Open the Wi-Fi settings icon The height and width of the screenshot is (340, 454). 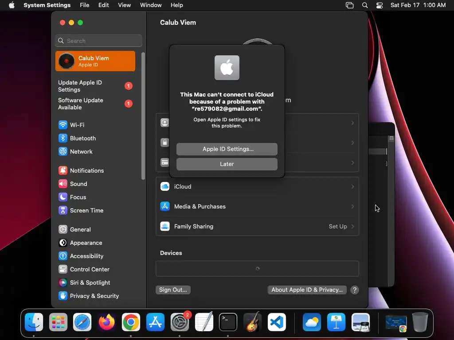click(63, 125)
